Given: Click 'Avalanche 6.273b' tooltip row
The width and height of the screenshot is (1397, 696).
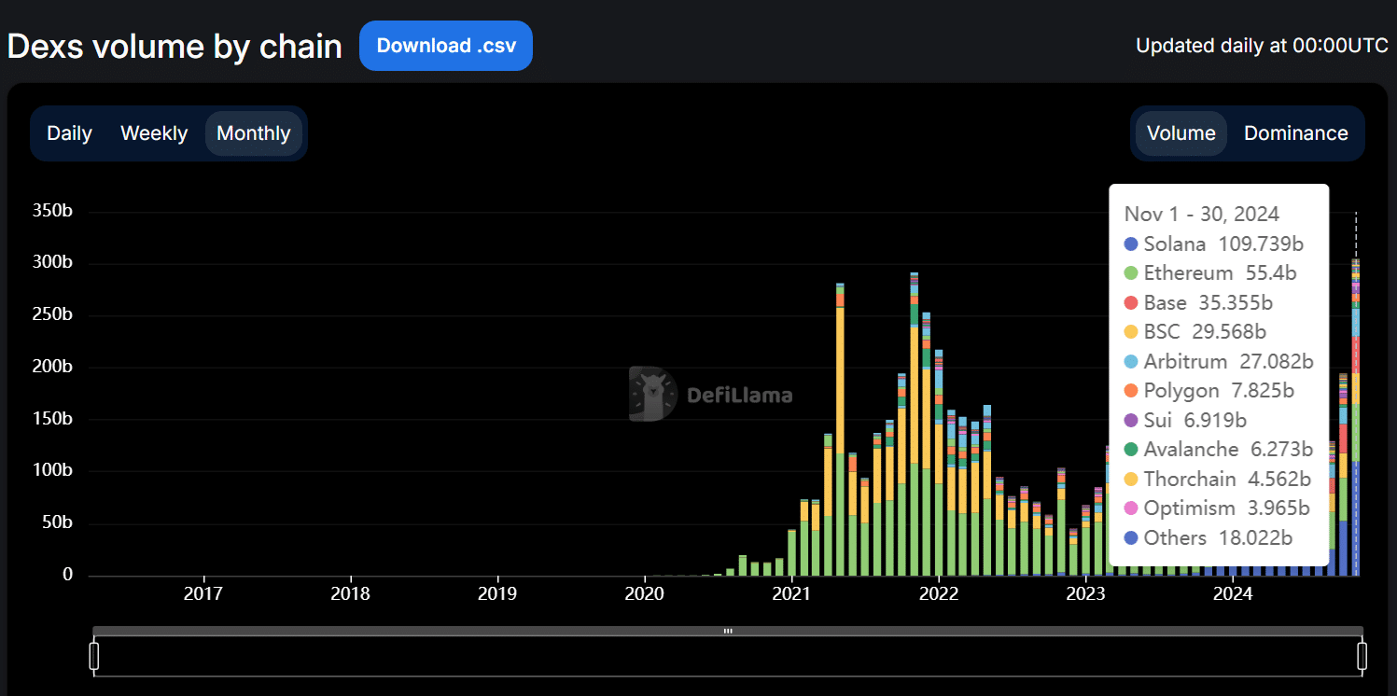Looking at the screenshot, I should (x=1219, y=450).
